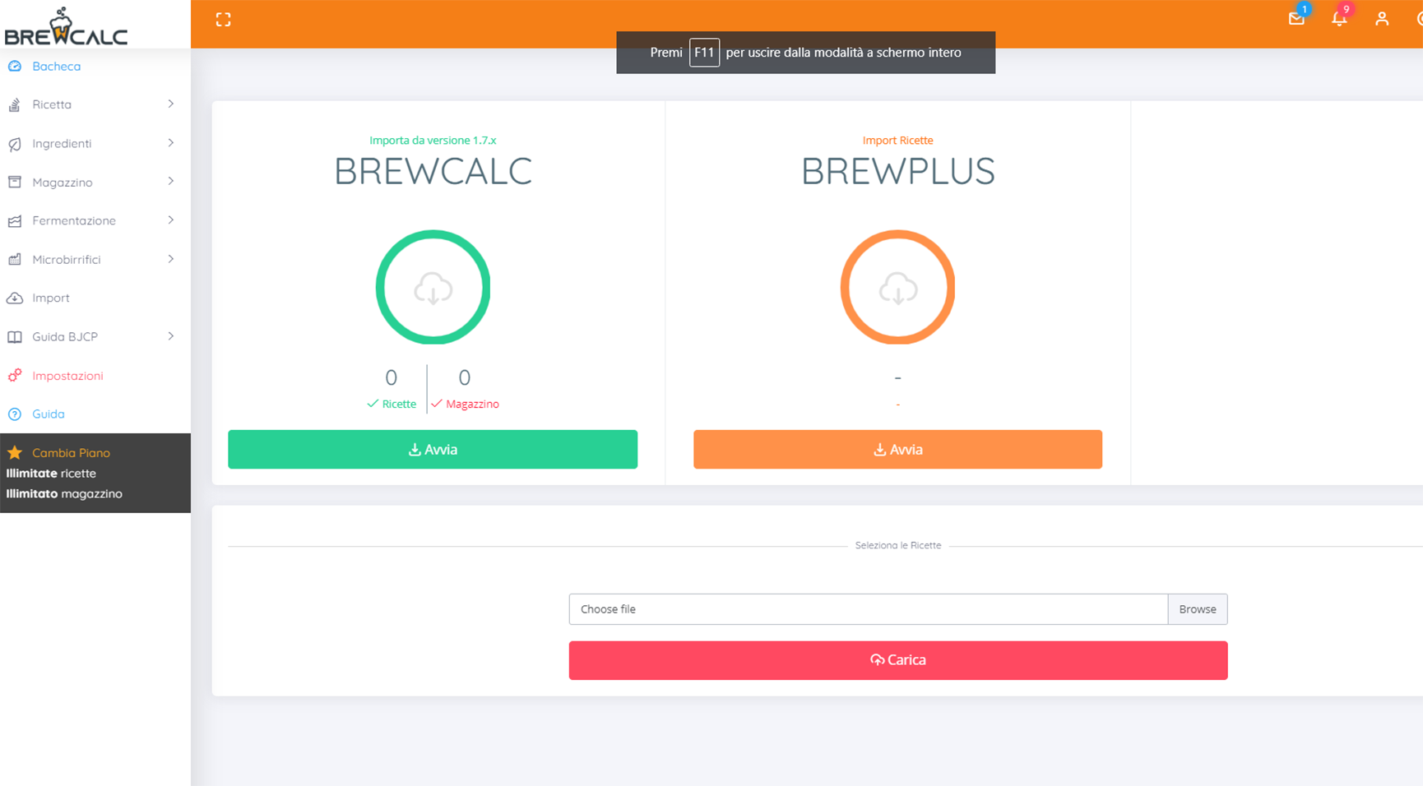
Task: Click the Guida question mark icon
Action: click(x=15, y=414)
